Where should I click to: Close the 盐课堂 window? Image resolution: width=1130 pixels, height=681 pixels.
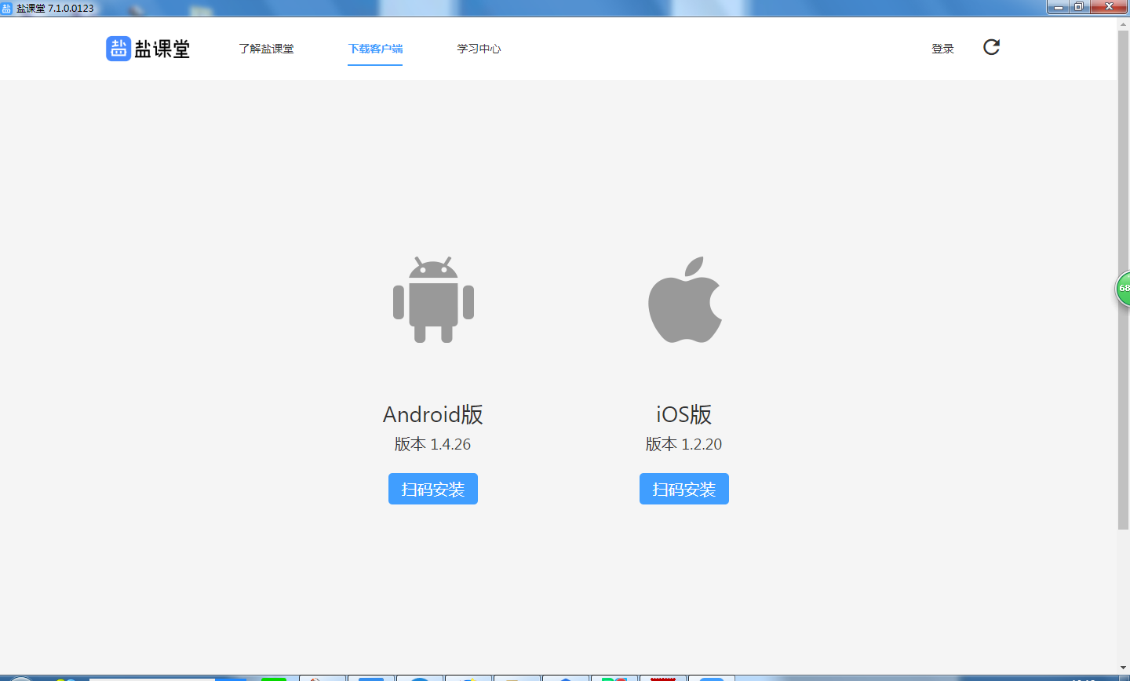pyautogui.click(x=1109, y=7)
